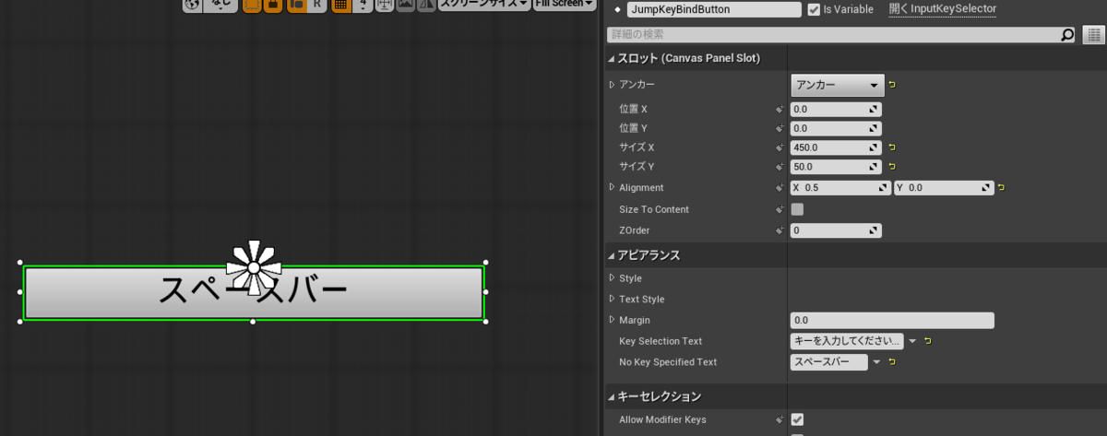
Task: Open the property matrix grid view icon
Action: tap(1093, 35)
